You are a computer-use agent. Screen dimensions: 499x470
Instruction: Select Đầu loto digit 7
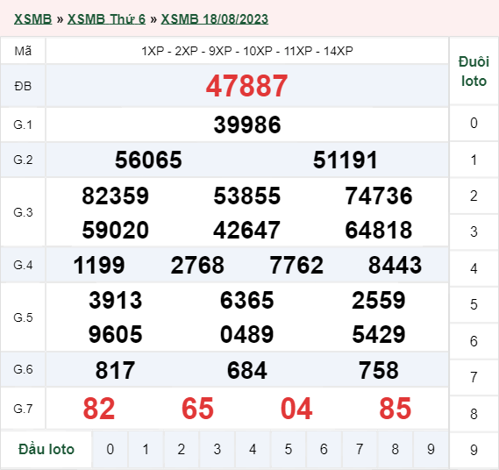click(x=360, y=449)
